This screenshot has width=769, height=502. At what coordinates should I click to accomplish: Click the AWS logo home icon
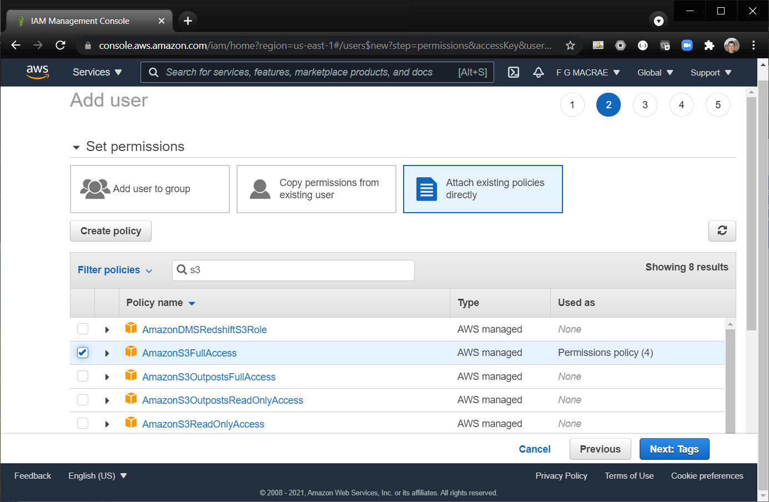click(x=37, y=72)
